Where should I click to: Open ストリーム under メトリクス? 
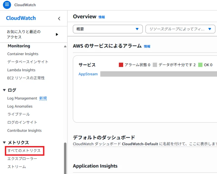point(17,167)
